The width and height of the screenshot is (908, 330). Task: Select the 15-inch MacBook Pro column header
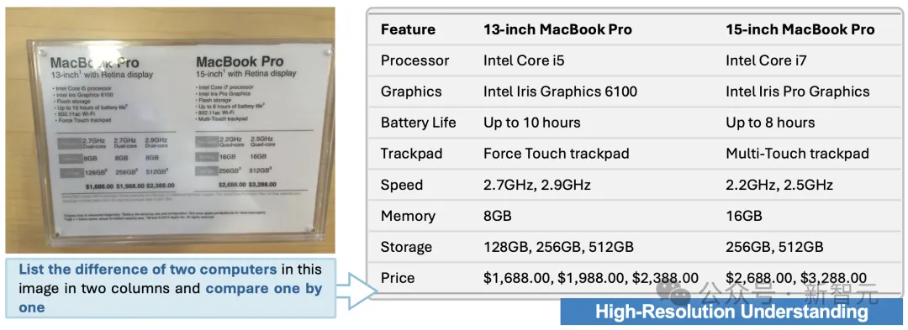pos(800,29)
